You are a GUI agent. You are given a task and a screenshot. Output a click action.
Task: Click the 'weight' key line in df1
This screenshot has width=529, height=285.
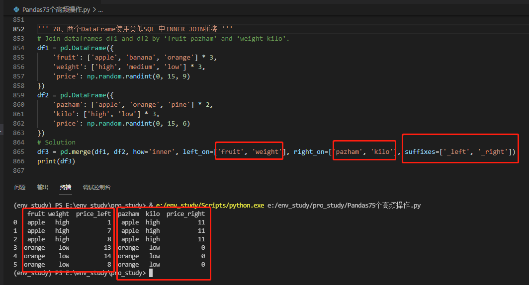[x=129, y=67]
